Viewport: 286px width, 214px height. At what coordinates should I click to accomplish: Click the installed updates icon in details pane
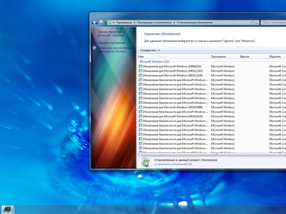145,162
